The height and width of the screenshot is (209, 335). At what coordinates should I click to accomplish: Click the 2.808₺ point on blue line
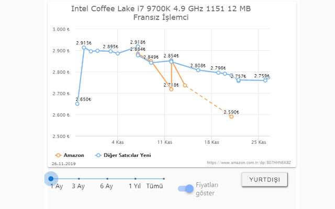198,70
